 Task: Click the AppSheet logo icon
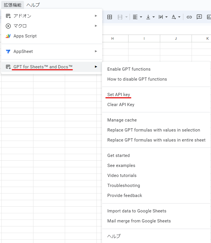pos(8,51)
